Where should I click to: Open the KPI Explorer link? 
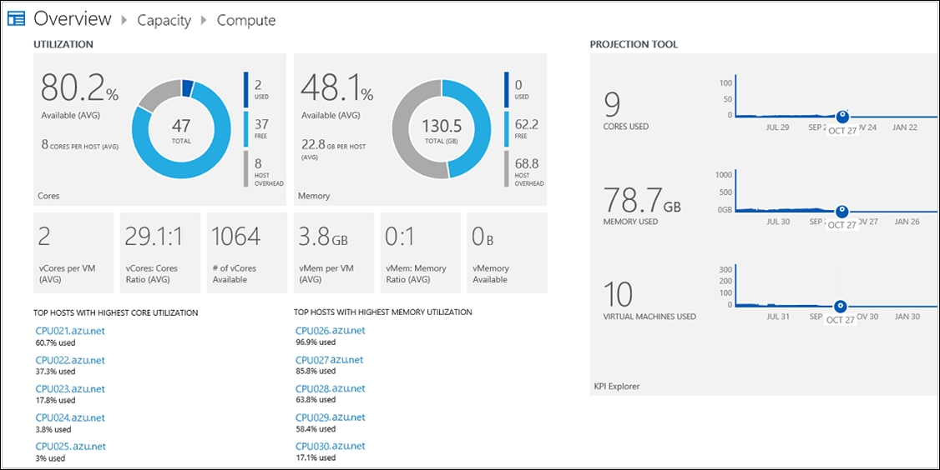(616, 387)
